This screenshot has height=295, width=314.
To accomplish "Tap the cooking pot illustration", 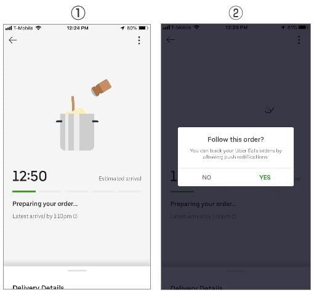I will coord(77,123).
